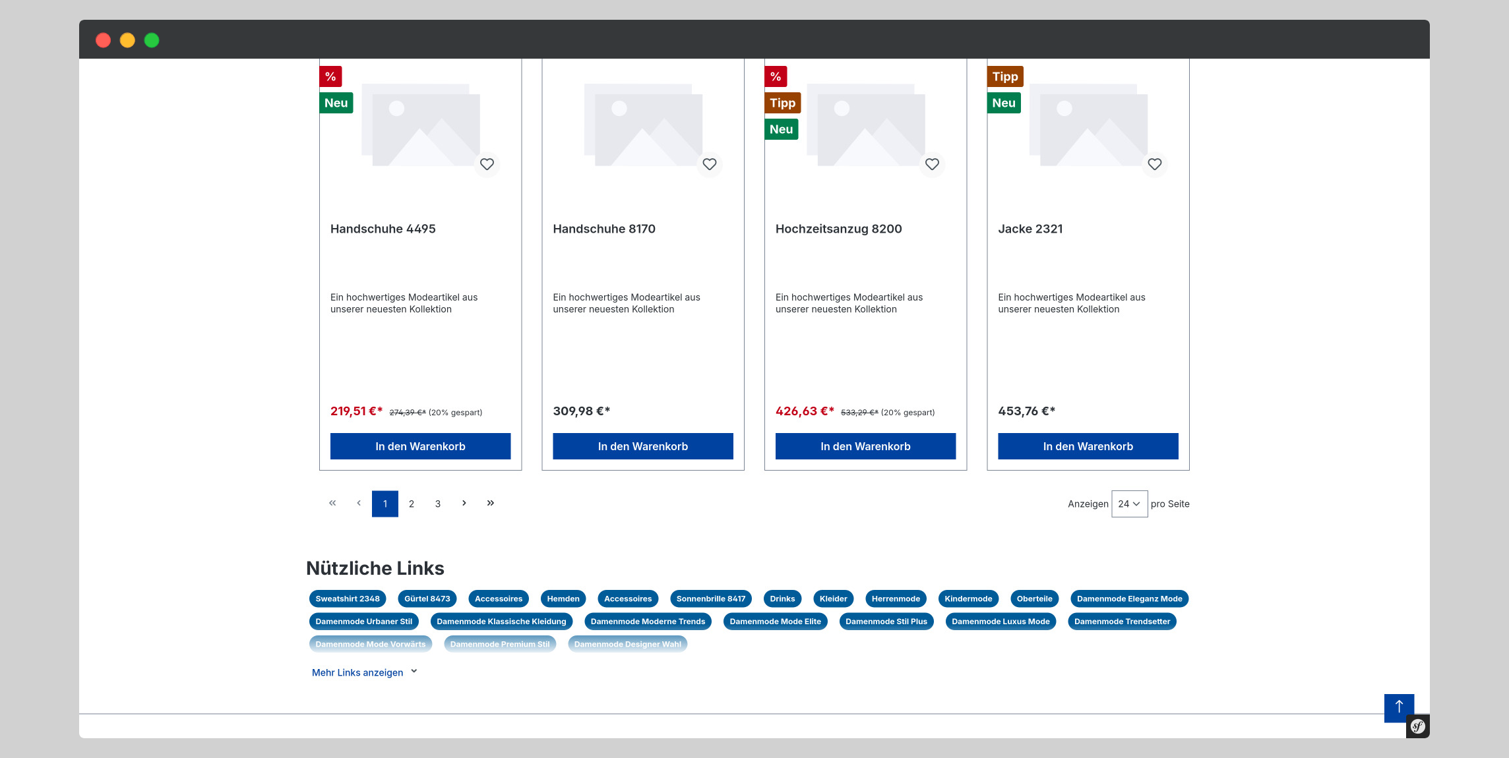Click Damenmode Moderne Trends tag
This screenshot has width=1509, height=758.
pos(648,621)
